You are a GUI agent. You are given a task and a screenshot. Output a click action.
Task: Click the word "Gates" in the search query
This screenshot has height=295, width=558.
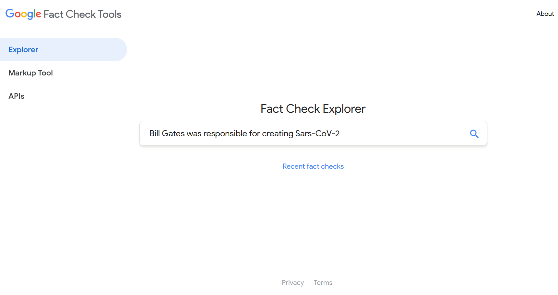click(173, 133)
